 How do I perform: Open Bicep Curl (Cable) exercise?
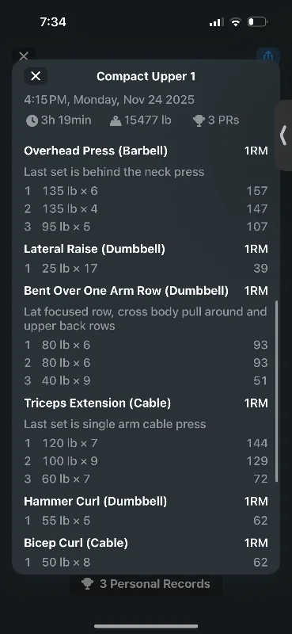click(x=76, y=543)
